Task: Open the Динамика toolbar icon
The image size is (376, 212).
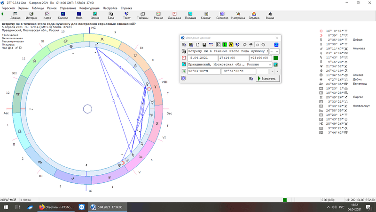Action: (174, 15)
